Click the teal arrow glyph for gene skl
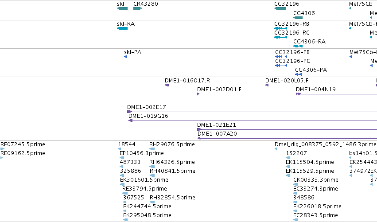The height and width of the screenshot is (222, 377). pos(122,8)
